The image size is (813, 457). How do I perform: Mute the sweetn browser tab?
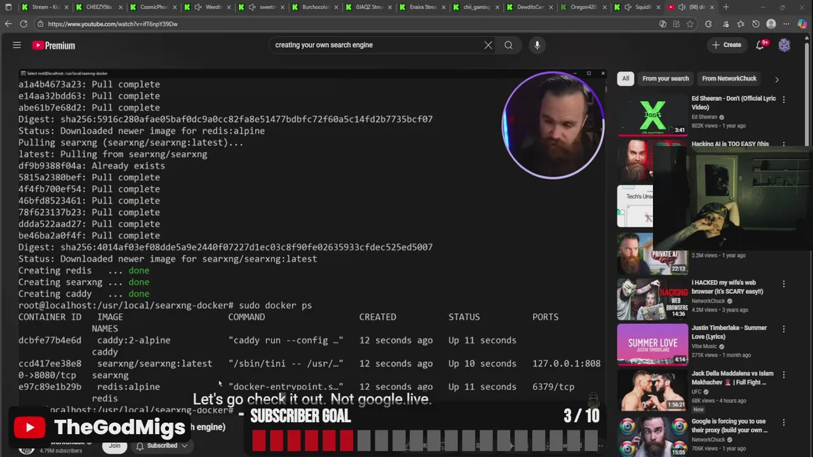(x=253, y=7)
